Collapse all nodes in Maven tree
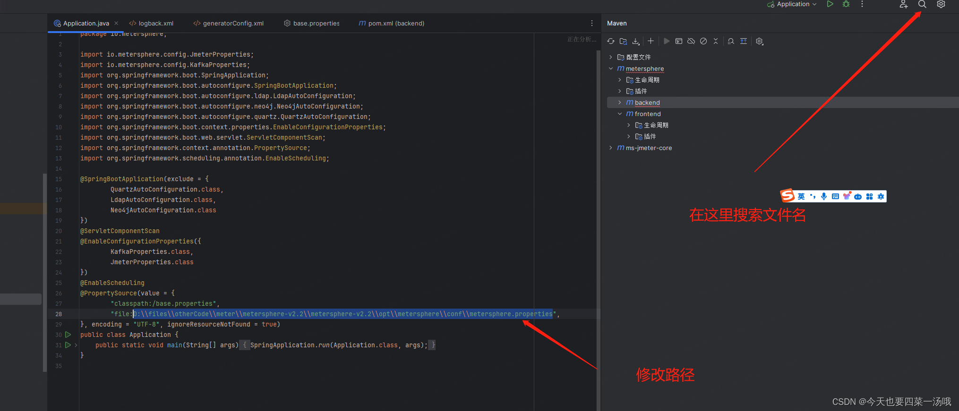 pyautogui.click(x=716, y=41)
